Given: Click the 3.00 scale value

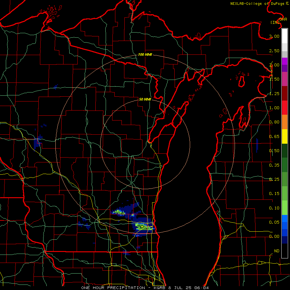Looking at the screenshot, I should click(x=274, y=36).
